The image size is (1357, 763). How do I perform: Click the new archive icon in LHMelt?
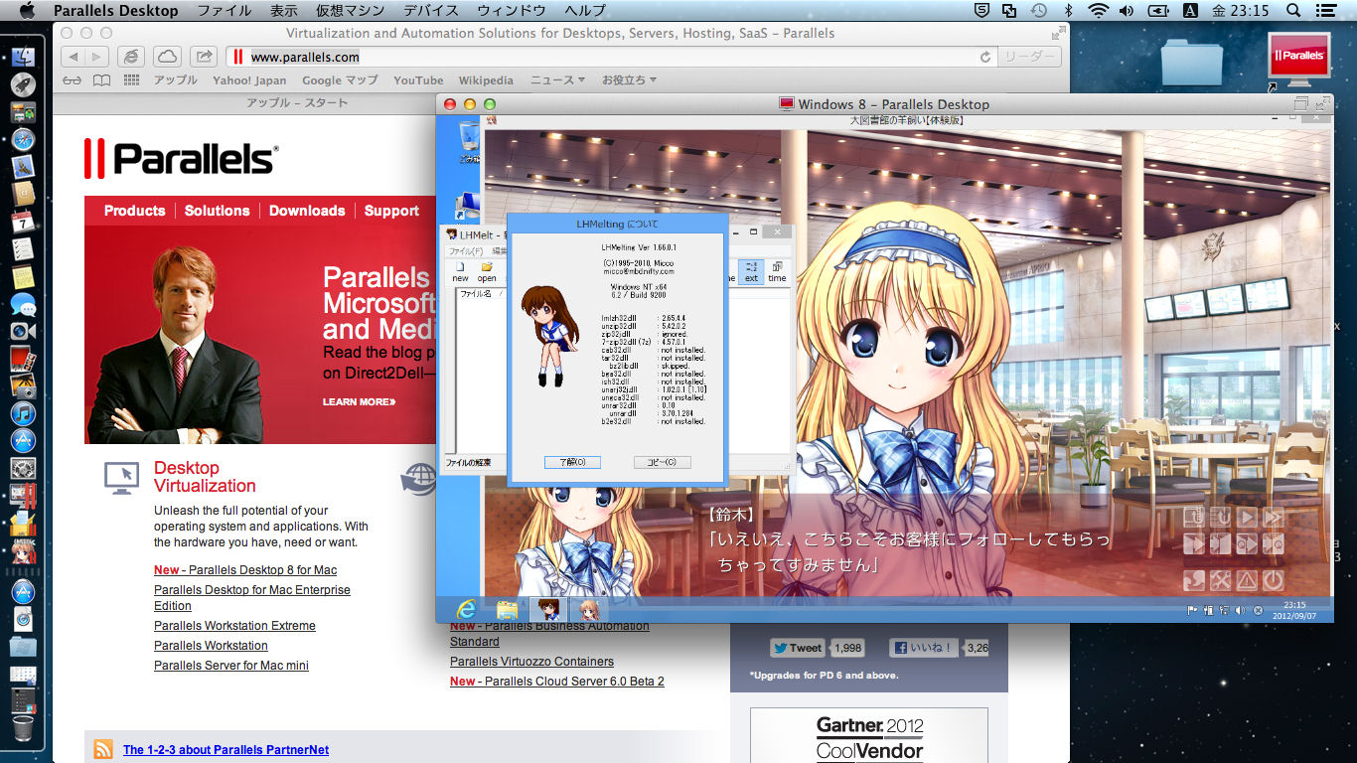click(x=460, y=271)
